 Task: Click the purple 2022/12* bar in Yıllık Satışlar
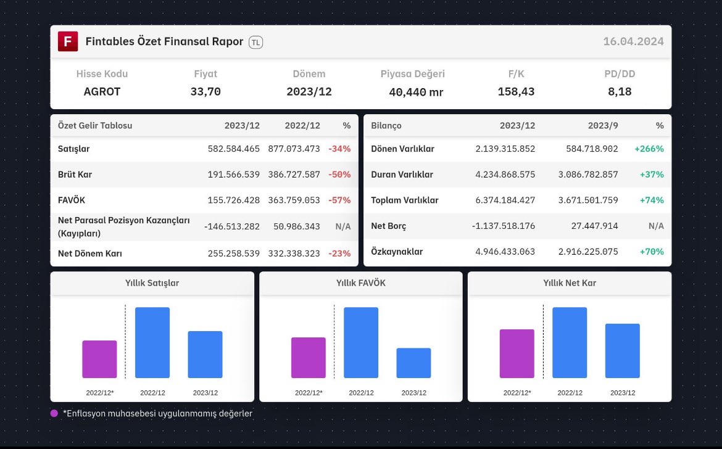[x=99, y=360]
